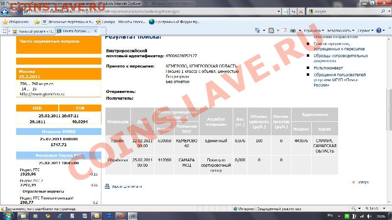
Task: Switch to the Личный раздел tab
Action: point(33,31)
